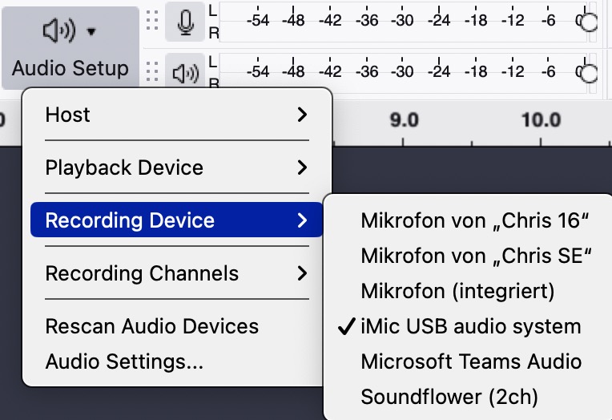Open the Recording Channels submenu
The image size is (612, 420).
click(x=176, y=274)
